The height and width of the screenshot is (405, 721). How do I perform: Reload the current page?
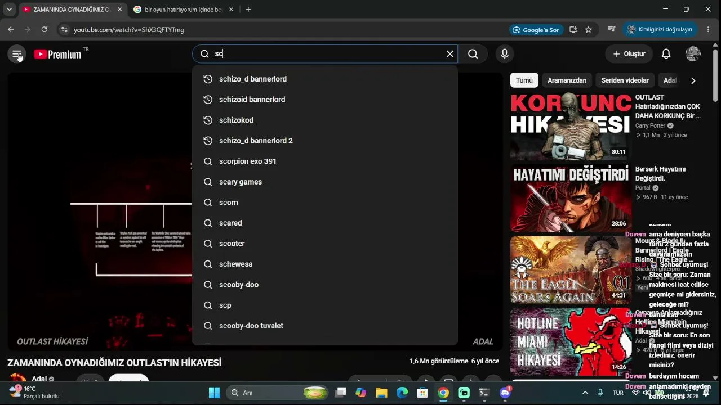tap(44, 29)
